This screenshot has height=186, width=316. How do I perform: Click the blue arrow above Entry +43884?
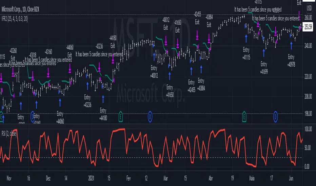[201, 69]
